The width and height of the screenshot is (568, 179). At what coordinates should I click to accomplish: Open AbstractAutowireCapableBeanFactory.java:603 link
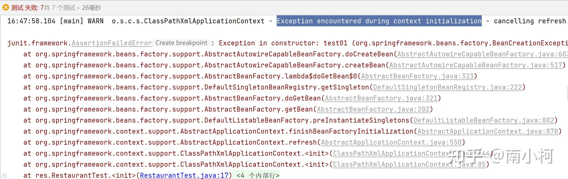click(483, 54)
